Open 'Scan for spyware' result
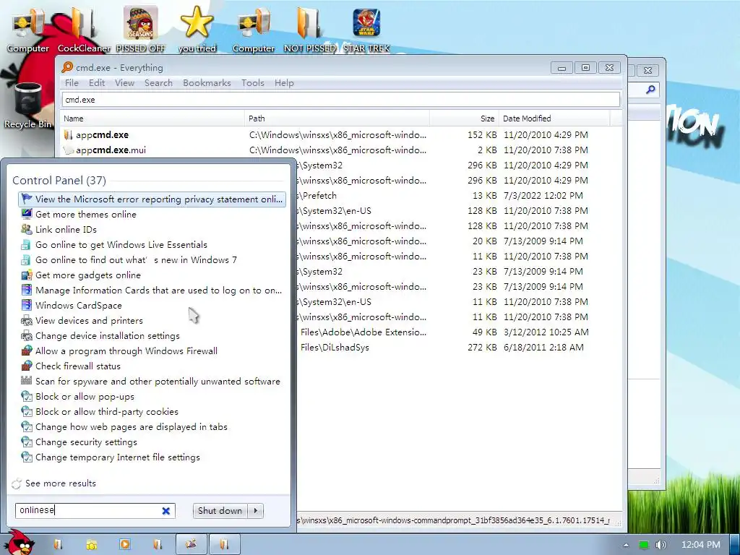 click(152, 382)
